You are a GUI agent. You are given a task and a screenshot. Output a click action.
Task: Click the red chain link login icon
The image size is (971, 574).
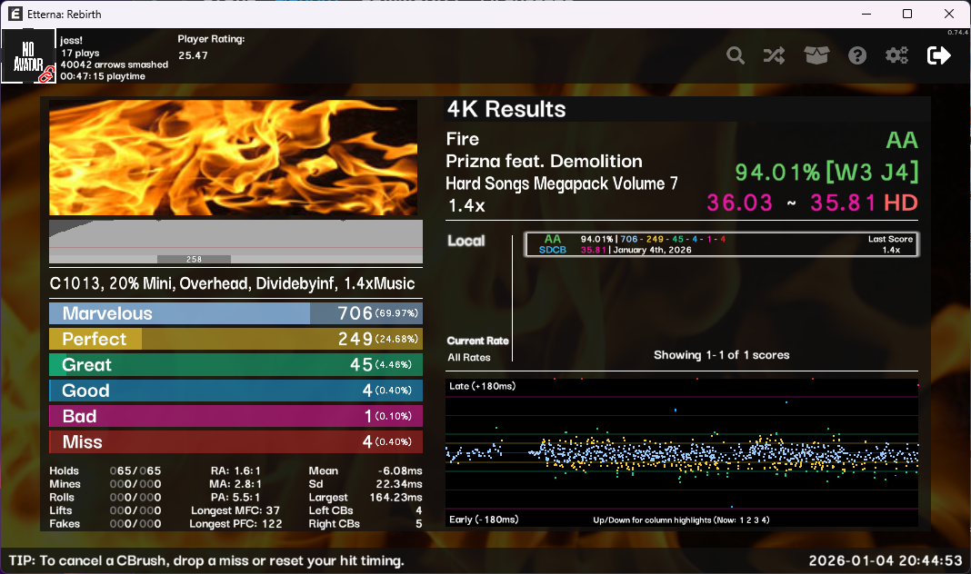(46, 75)
